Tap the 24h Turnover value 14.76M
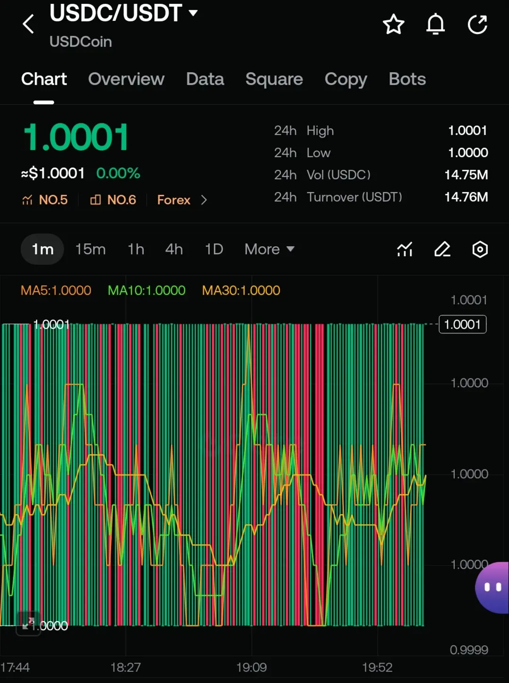Image resolution: width=509 pixels, height=683 pixels. (466, 197)
